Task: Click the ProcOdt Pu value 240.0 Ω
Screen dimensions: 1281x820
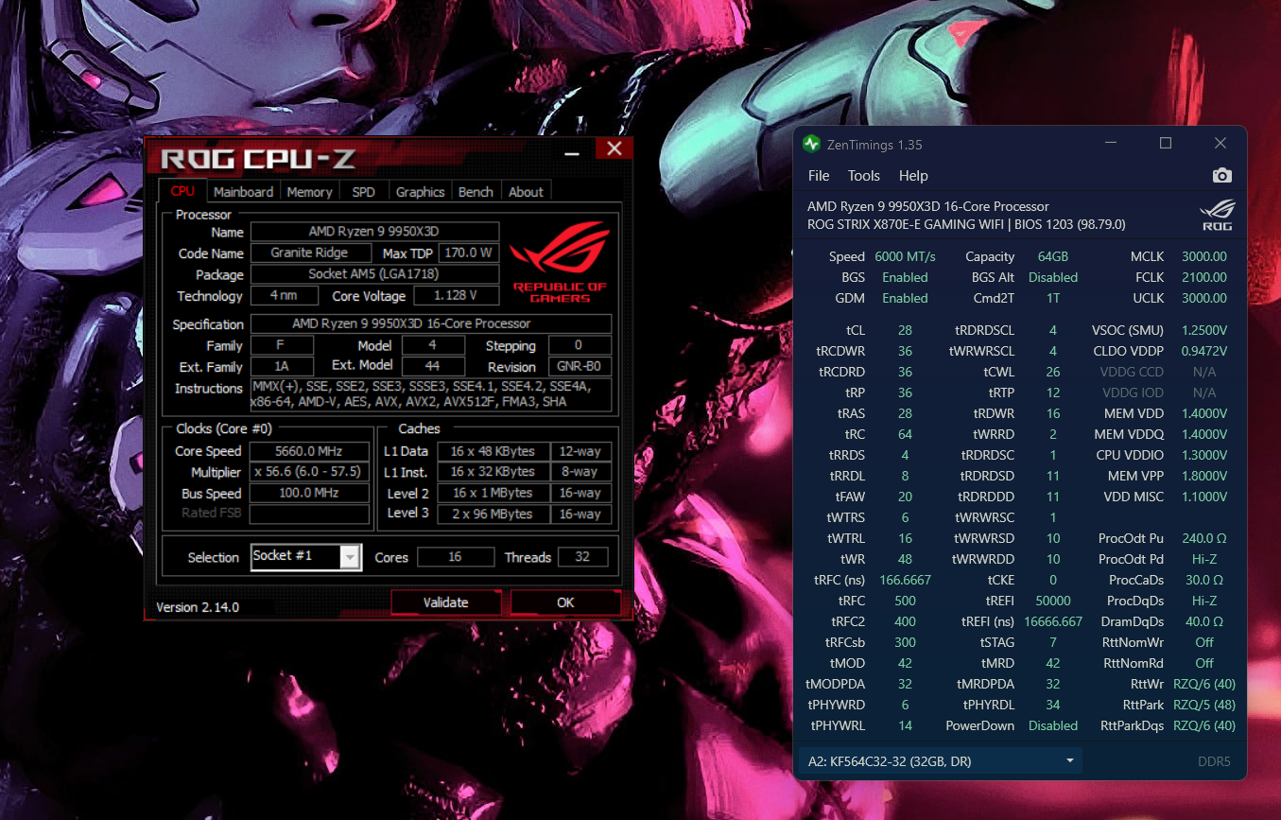Action: 1204,538
